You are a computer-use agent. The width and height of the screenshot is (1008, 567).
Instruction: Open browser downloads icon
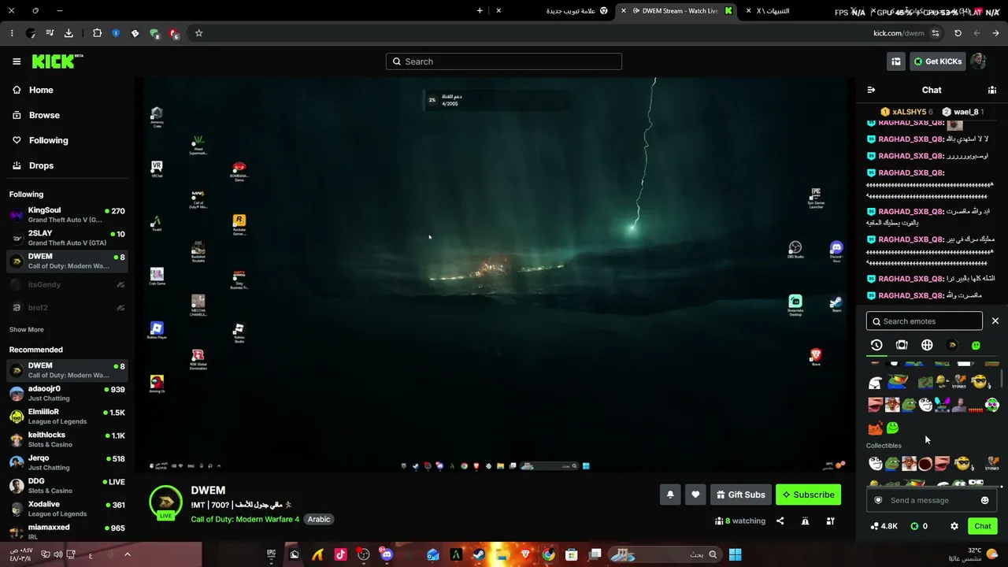pos(69,33)
